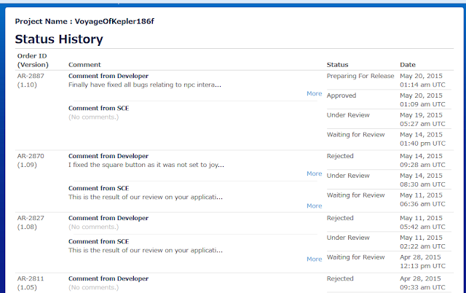Screen dimensions: 466x293
Task: Click the Status History heading
Action: tap(59, 39)
